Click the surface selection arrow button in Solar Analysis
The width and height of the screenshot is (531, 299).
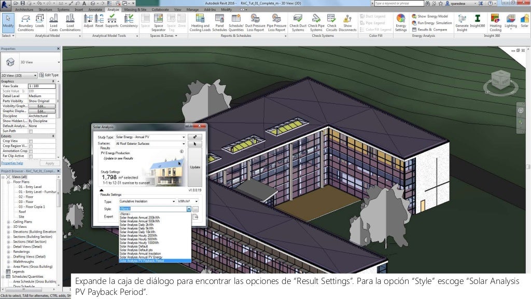pos(195,144)
